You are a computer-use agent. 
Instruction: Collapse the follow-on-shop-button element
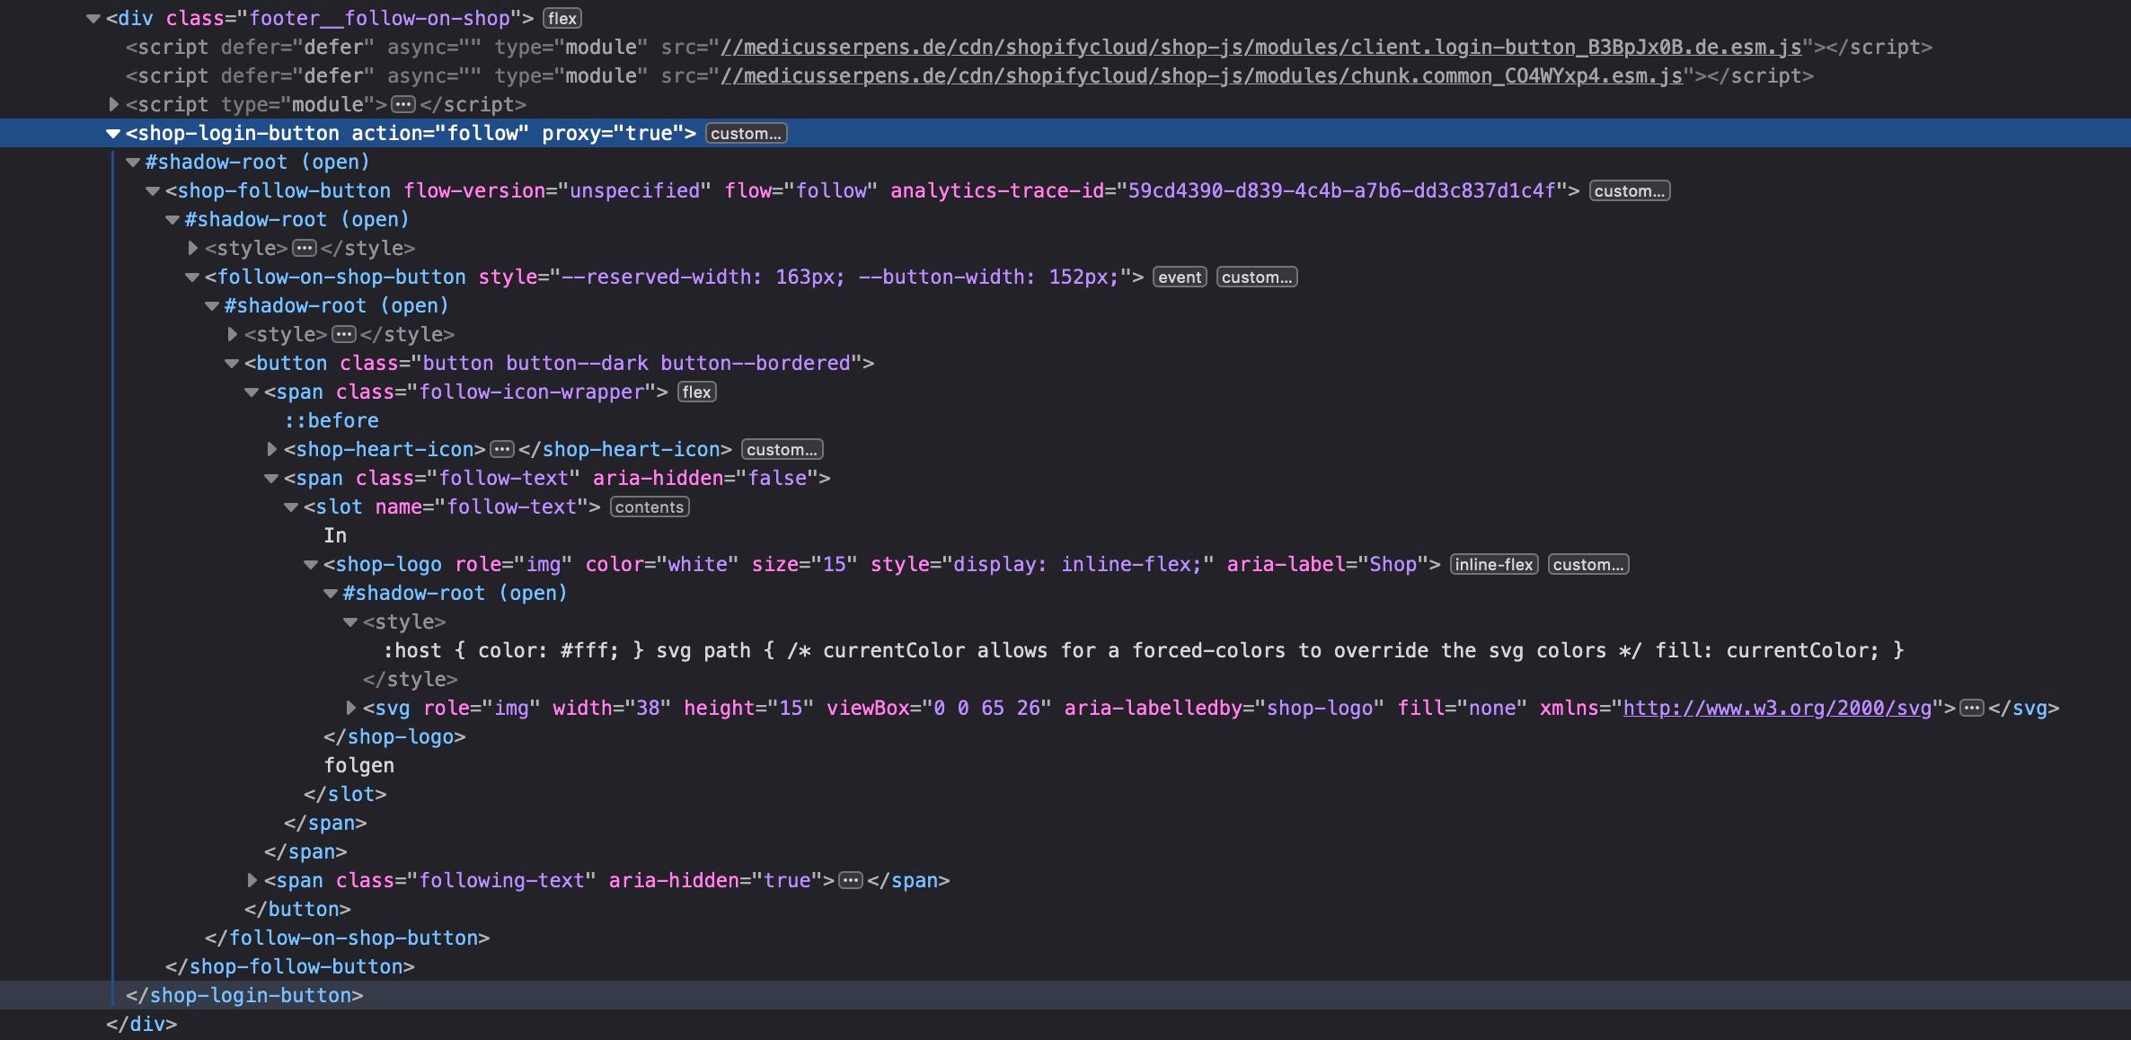point(192,277)
